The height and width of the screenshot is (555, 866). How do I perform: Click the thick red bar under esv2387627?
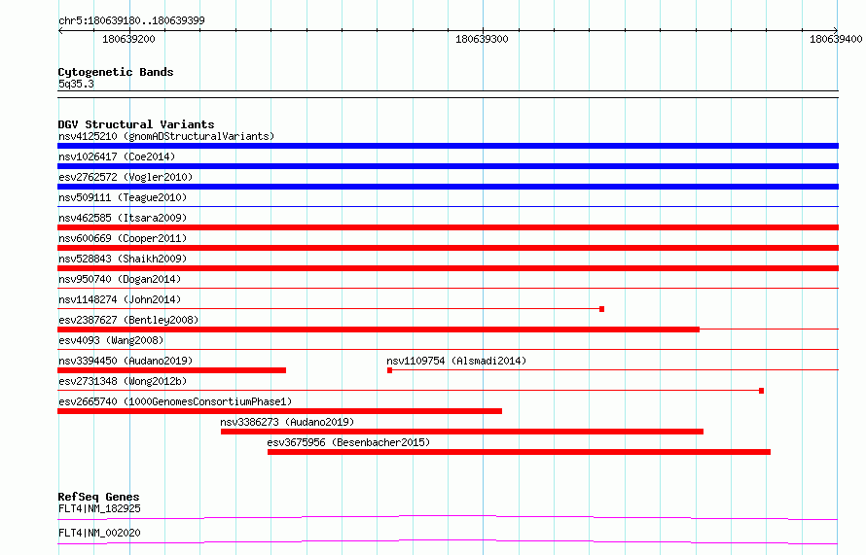(379, 330)
